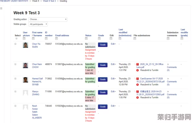193x123 pixels.
Task: Open the Visible groups All participants dropdown
Action: tap(38, 24)
